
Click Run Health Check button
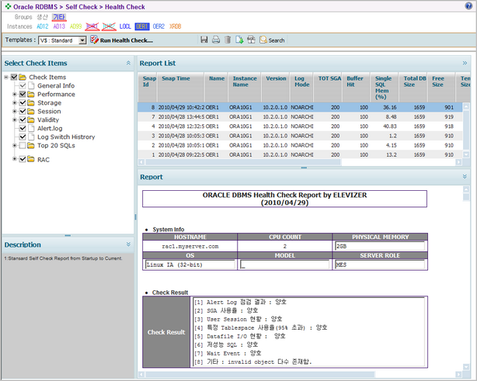click(122, 40)
